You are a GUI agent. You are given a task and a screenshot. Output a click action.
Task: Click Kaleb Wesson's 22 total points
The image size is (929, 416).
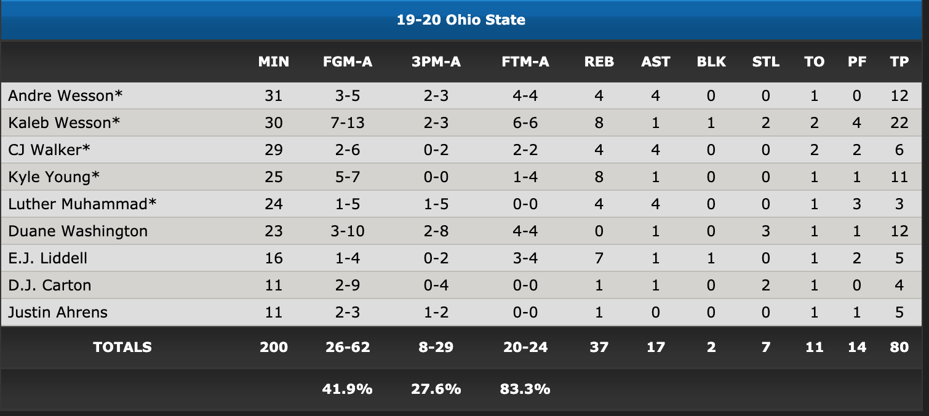pos(899,123)
